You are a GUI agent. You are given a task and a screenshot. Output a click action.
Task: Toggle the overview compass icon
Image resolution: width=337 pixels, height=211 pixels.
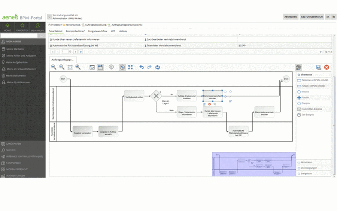[x=122, y=67]
